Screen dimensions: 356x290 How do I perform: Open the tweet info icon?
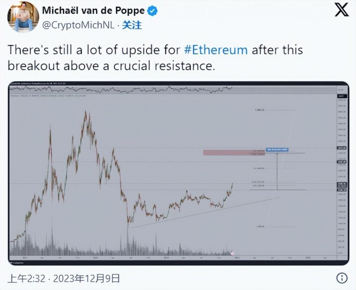click(342, 278)
